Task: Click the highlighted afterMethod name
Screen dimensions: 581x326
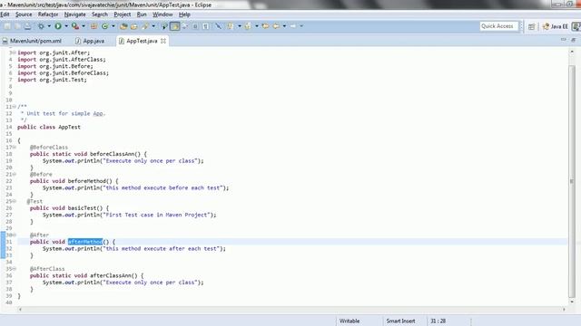Action: (x=85, y=242)
